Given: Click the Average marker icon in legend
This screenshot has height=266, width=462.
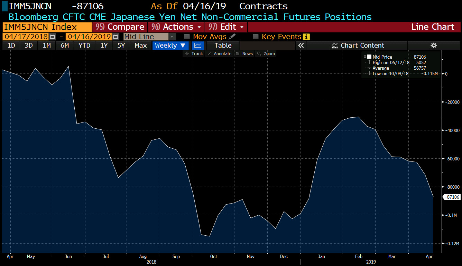Looking at the screenshot, I should point(369,68).
